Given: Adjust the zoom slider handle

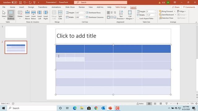Looking at the screenshot, I should pyautogui.click(x=177, y=104).
